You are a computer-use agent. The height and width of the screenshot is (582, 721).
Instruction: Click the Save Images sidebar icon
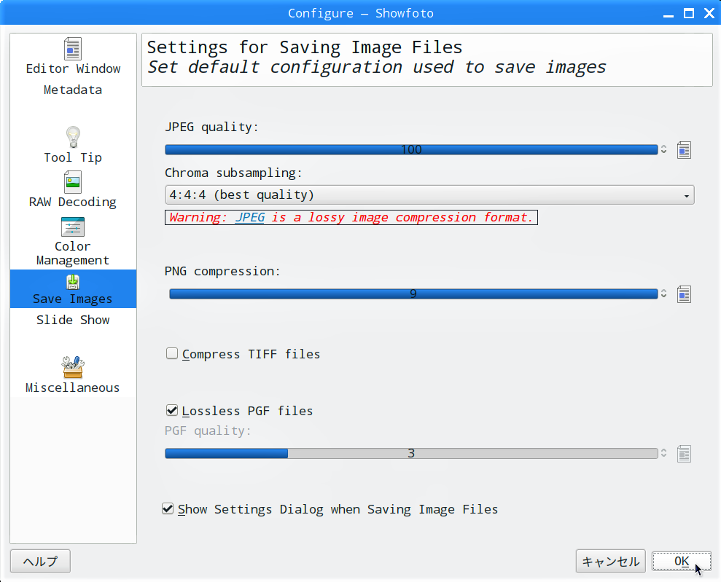[x=73, y=282]
